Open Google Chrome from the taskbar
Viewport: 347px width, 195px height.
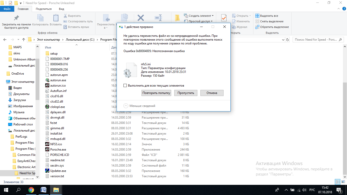[x=31, y=190]
